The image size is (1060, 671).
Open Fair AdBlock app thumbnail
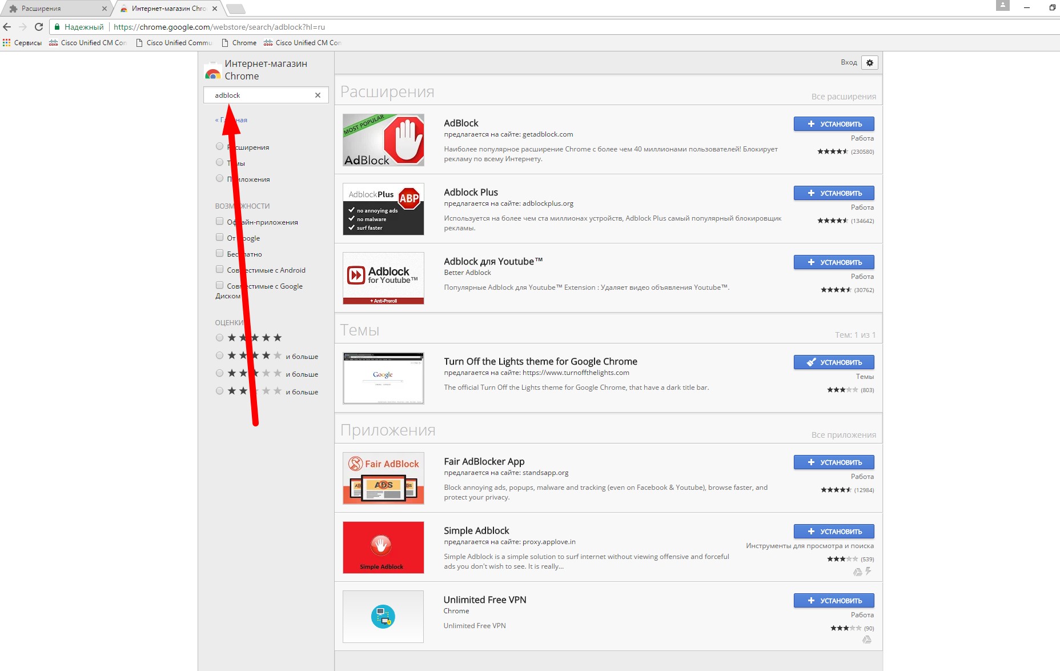click(383, 478)
